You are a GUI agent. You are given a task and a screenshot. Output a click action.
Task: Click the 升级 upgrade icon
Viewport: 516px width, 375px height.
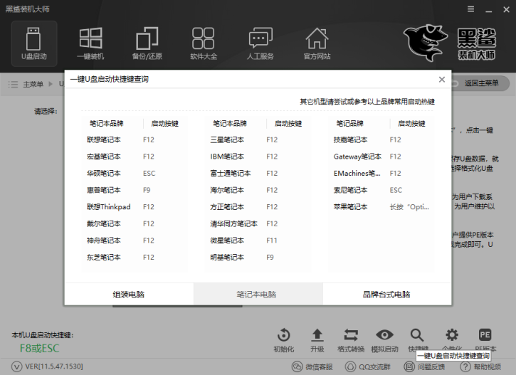pos(317,339)
